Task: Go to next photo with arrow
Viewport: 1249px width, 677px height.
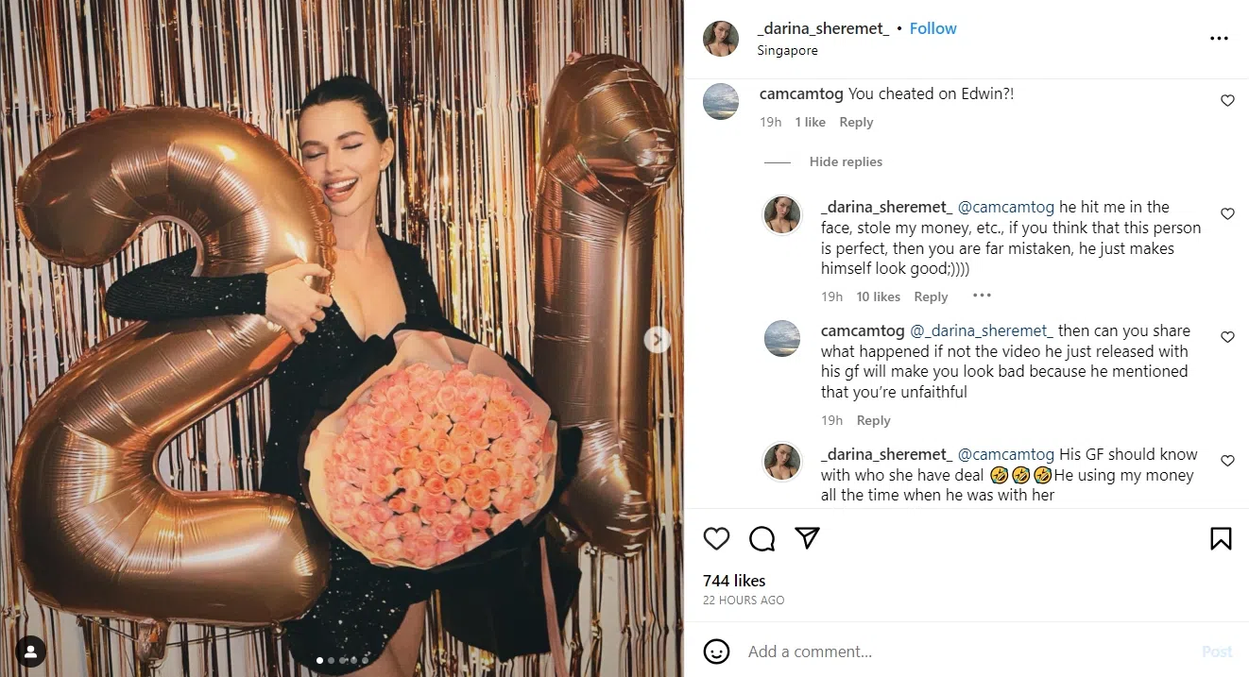Action: pyautogui.click(x=658, y=340)
